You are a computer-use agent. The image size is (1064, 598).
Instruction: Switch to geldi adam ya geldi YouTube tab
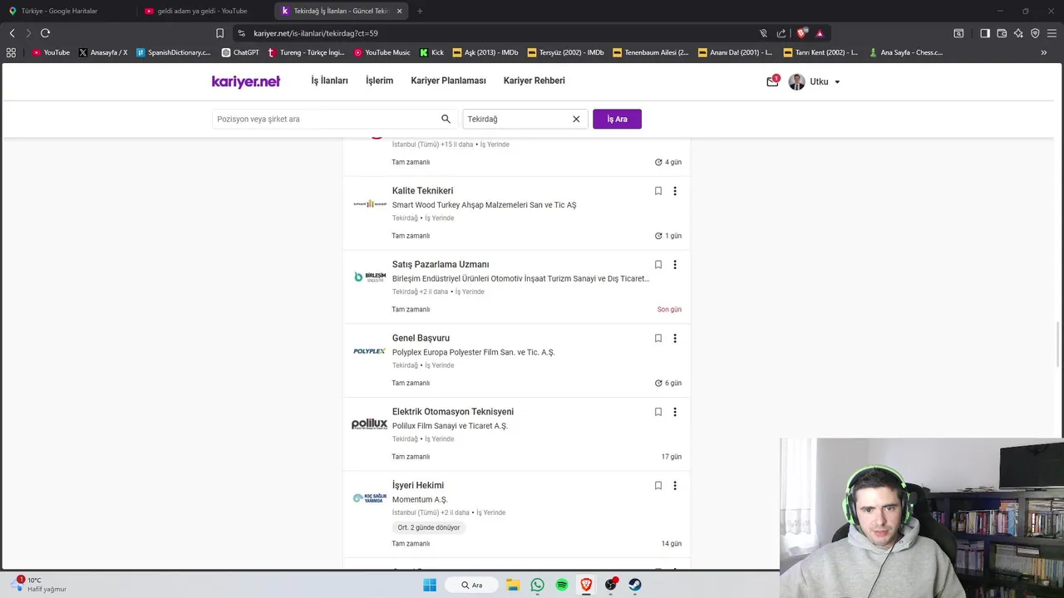204,11
